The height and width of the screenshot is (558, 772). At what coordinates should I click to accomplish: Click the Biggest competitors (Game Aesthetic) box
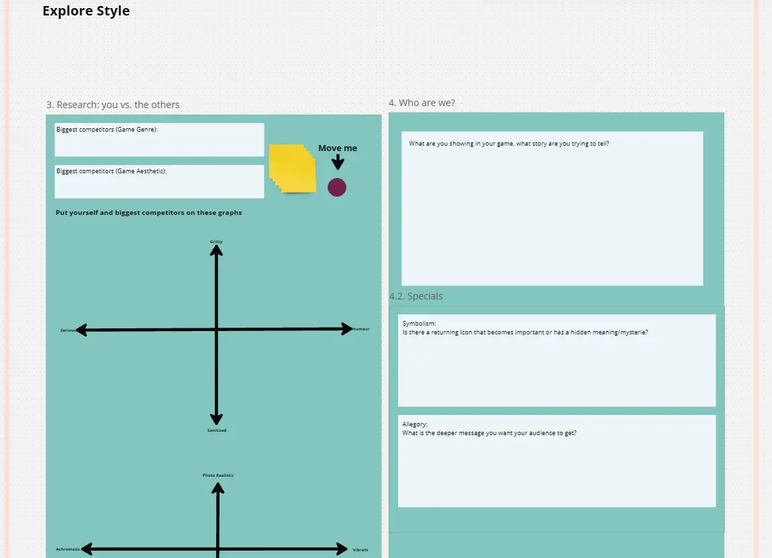coord(159,181)
